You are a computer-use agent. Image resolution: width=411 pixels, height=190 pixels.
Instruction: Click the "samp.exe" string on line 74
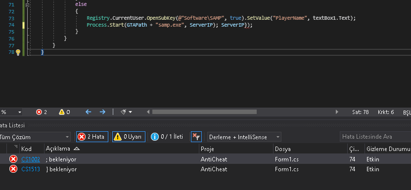click(170, 25)
